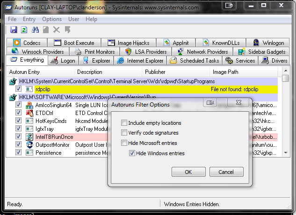Click Cancel in Filter Options dialog

(x=226, y=172)
